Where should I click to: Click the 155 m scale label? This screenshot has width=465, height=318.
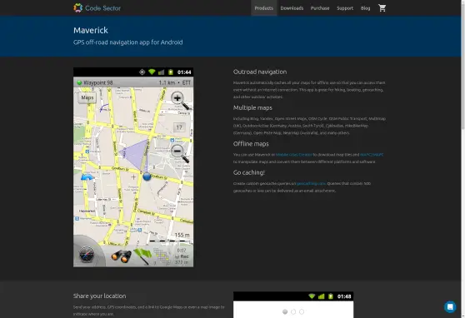point(182,235)
